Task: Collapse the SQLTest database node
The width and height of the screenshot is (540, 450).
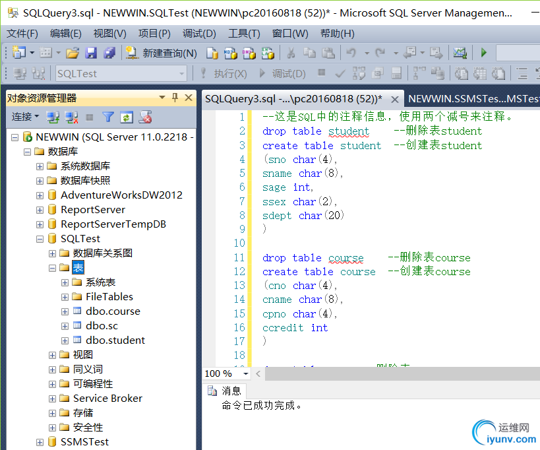Action: [40, 239]
